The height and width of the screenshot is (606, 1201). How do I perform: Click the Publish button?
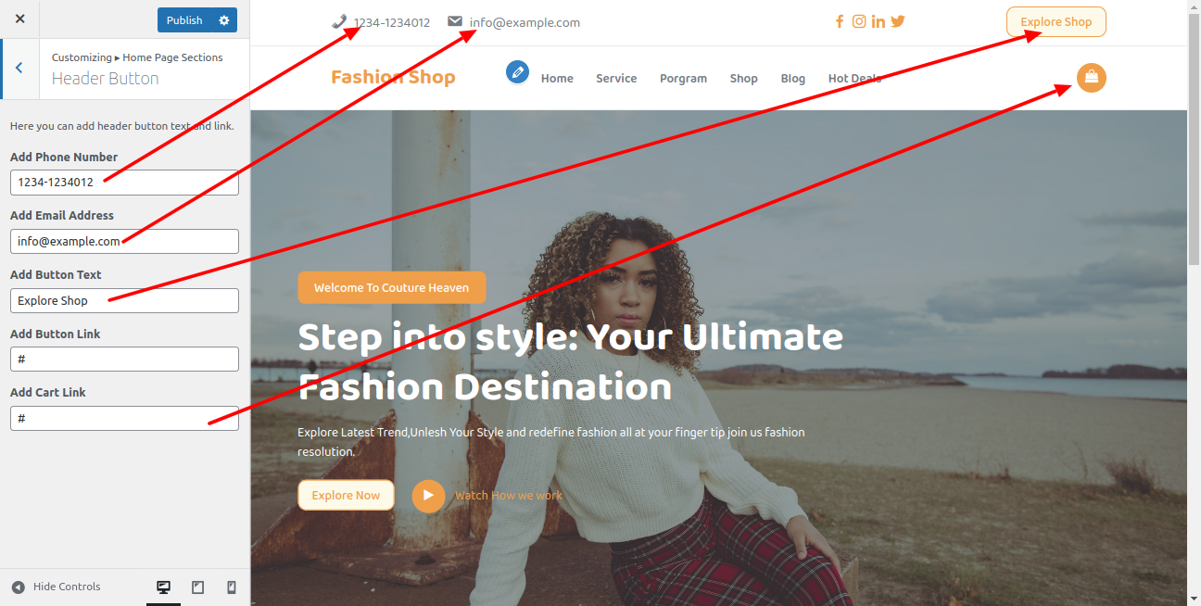(x=184, y=20)
